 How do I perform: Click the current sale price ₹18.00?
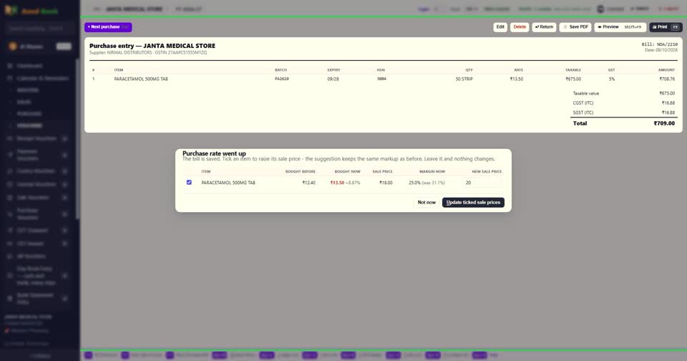[x=386, y=183]
